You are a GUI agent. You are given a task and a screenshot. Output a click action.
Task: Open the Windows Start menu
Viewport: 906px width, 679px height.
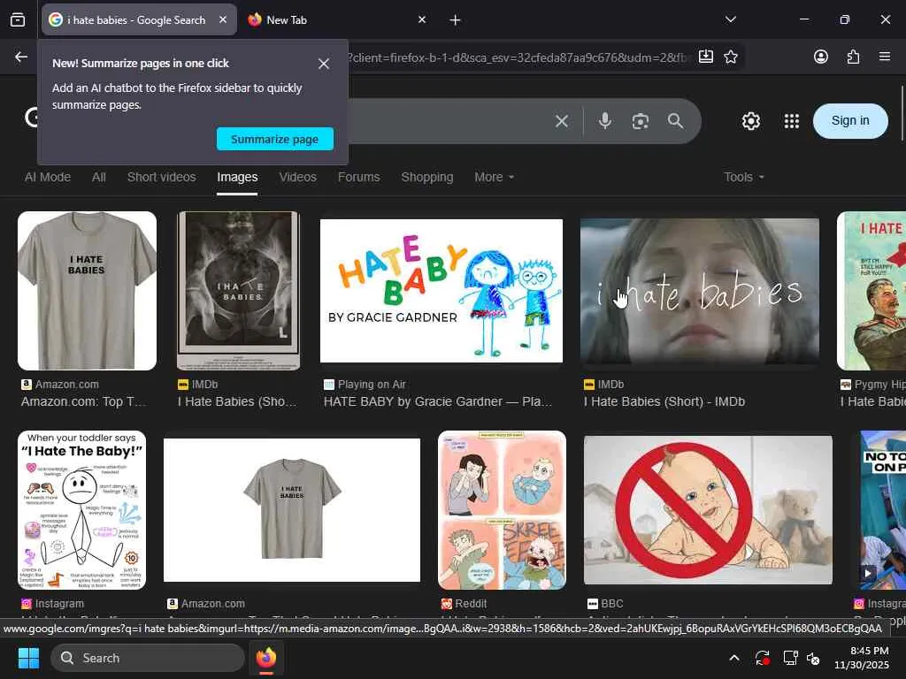tap(28, 658)
